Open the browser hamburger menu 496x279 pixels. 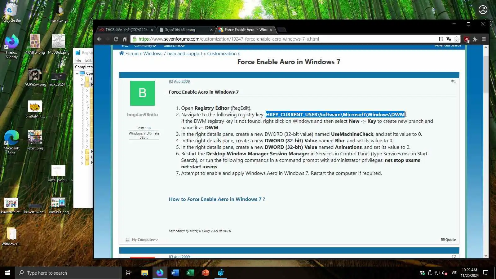coord(484,39)
